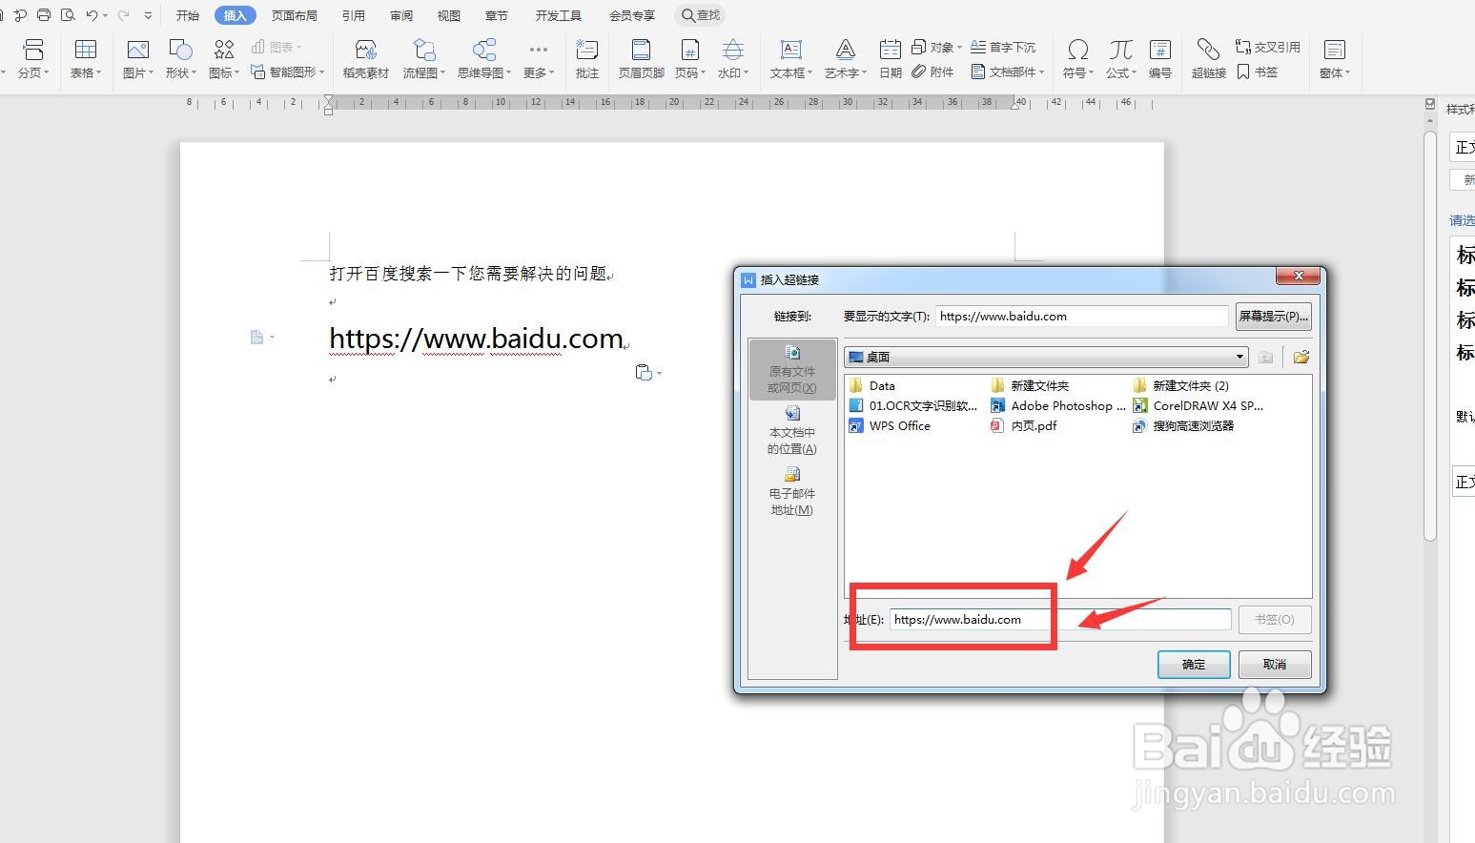Viewport: 1475px width, 843px height.
Task: Confirm with the 确定 button
Action: tap(1194, 665)
